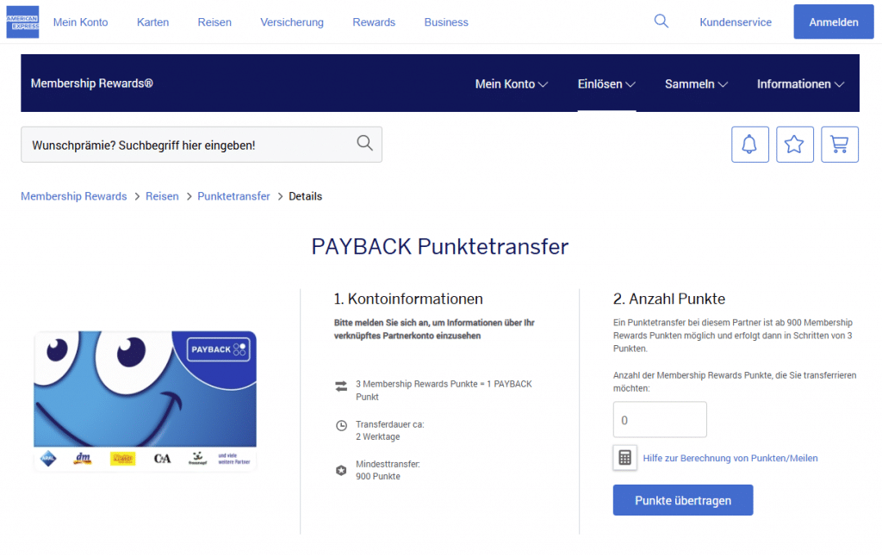The height and width of the screenshot is (556, 882).
Task: Open the Kundenservice link
Action: tap(736, 22)
